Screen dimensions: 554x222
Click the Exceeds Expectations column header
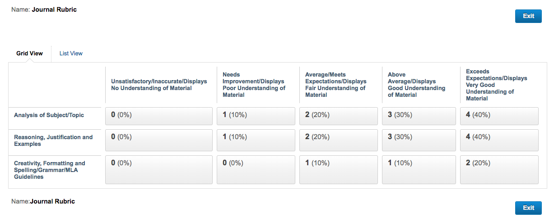497,85
